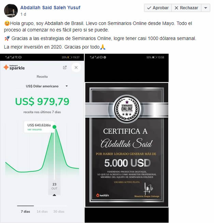The height and width of the screenshot is (223, 214).
Task: Open Abdallah Said Saleh Yusuf's profile link
Action: [51, 8]
